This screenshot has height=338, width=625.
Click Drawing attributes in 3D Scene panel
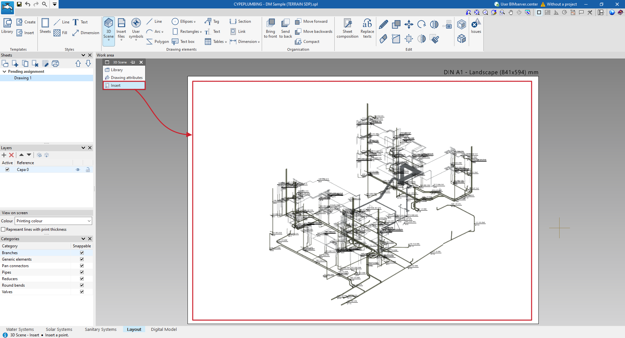[x=126, y=78]
